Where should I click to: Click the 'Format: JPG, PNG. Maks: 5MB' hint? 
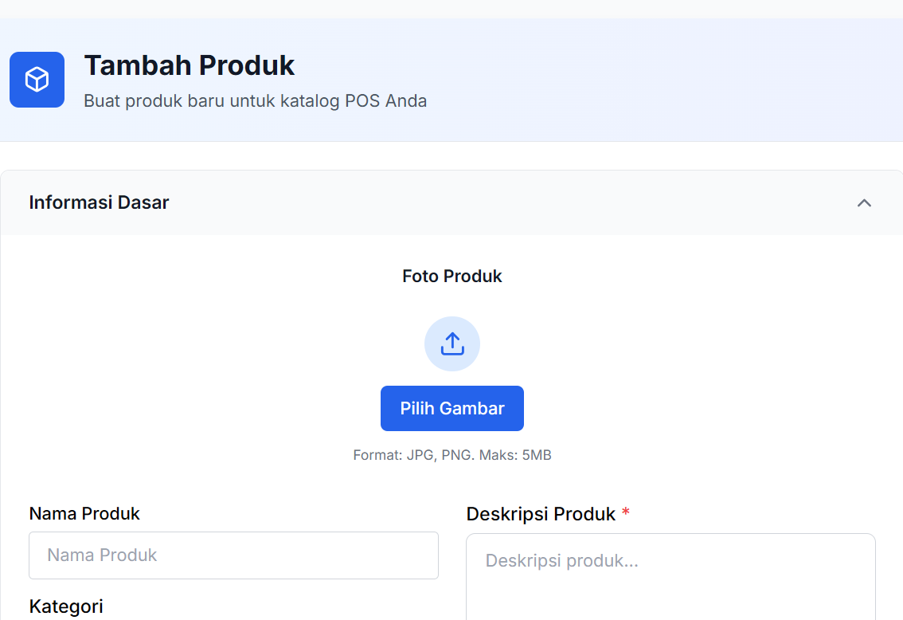click(x=452, y=455)
